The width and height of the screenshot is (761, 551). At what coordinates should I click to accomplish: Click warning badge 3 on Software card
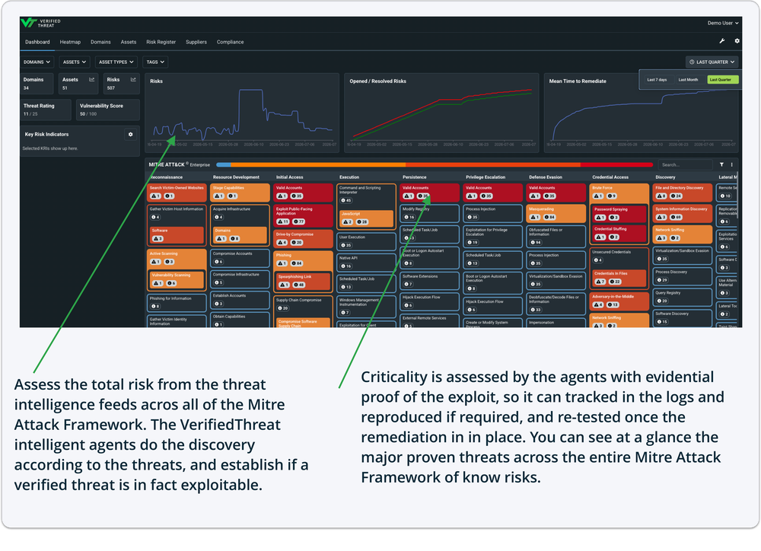[158, 239]
